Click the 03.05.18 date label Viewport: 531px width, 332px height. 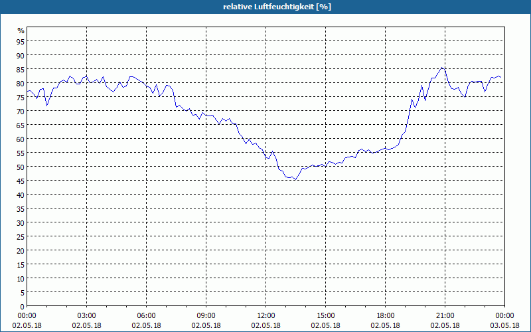(504, 325)
